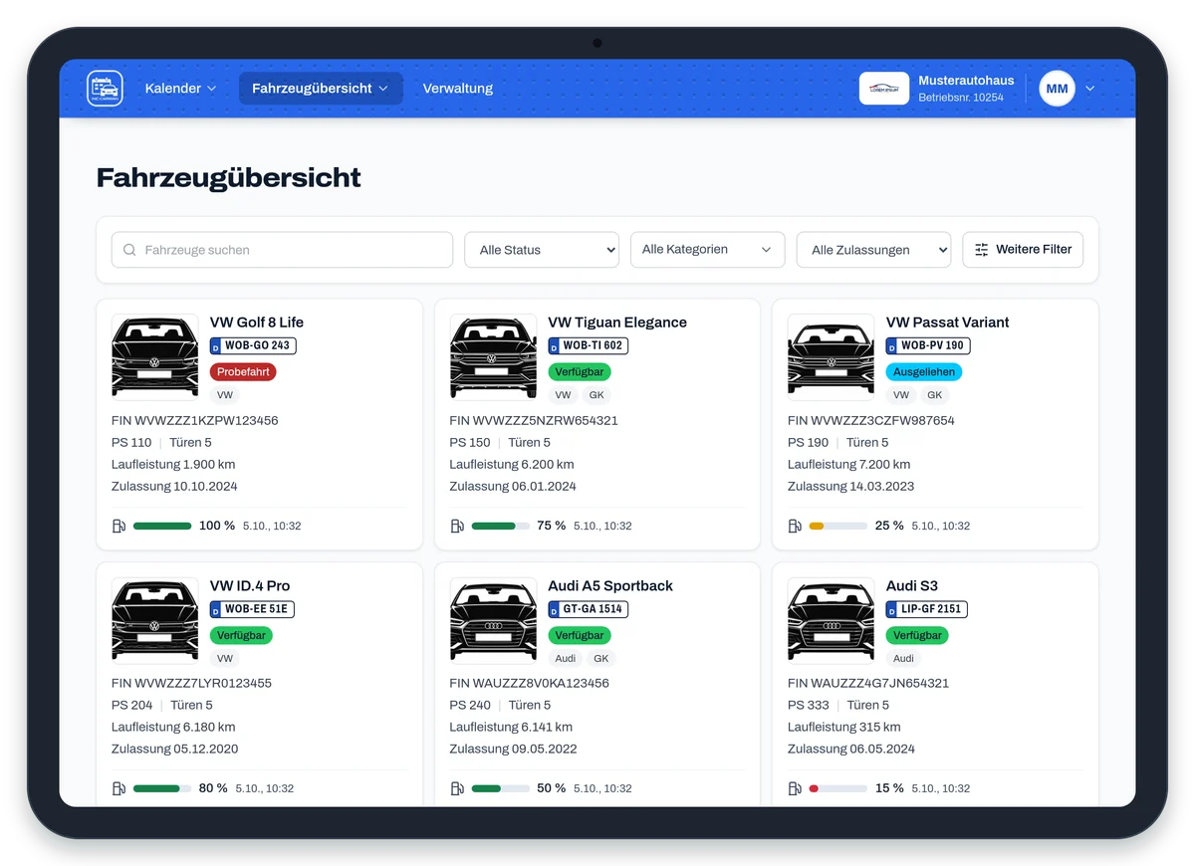1195x866 pixels.
Task: Open the VW ID.4 Pro car thumbnail
Action: coord(154,621)
